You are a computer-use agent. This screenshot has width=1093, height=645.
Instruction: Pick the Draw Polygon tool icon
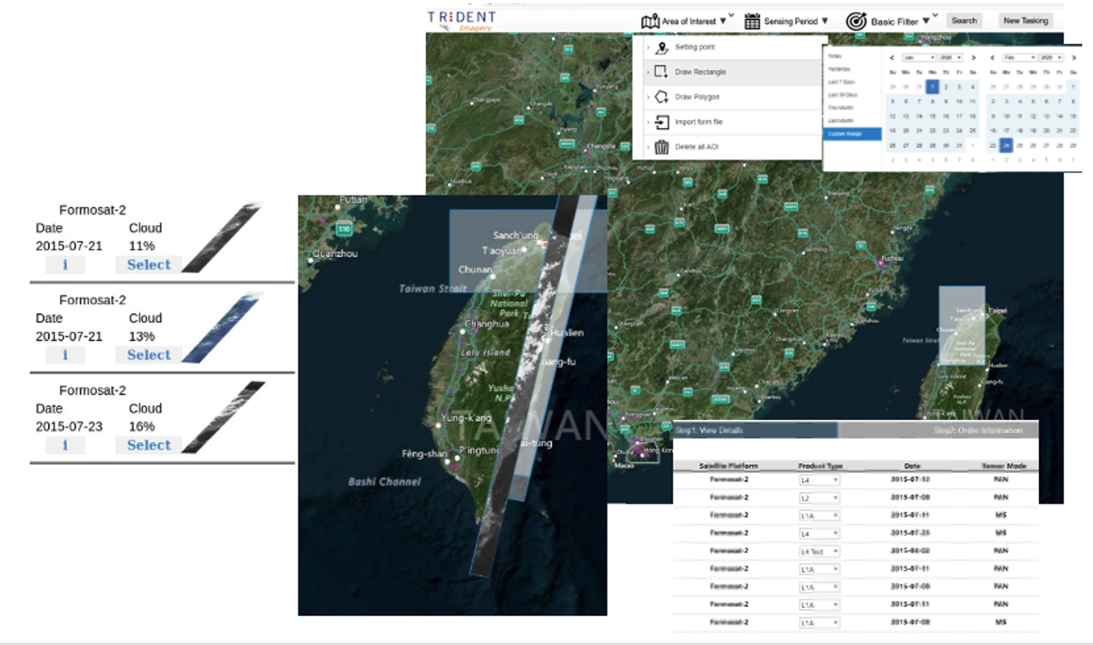pos(661,97)
